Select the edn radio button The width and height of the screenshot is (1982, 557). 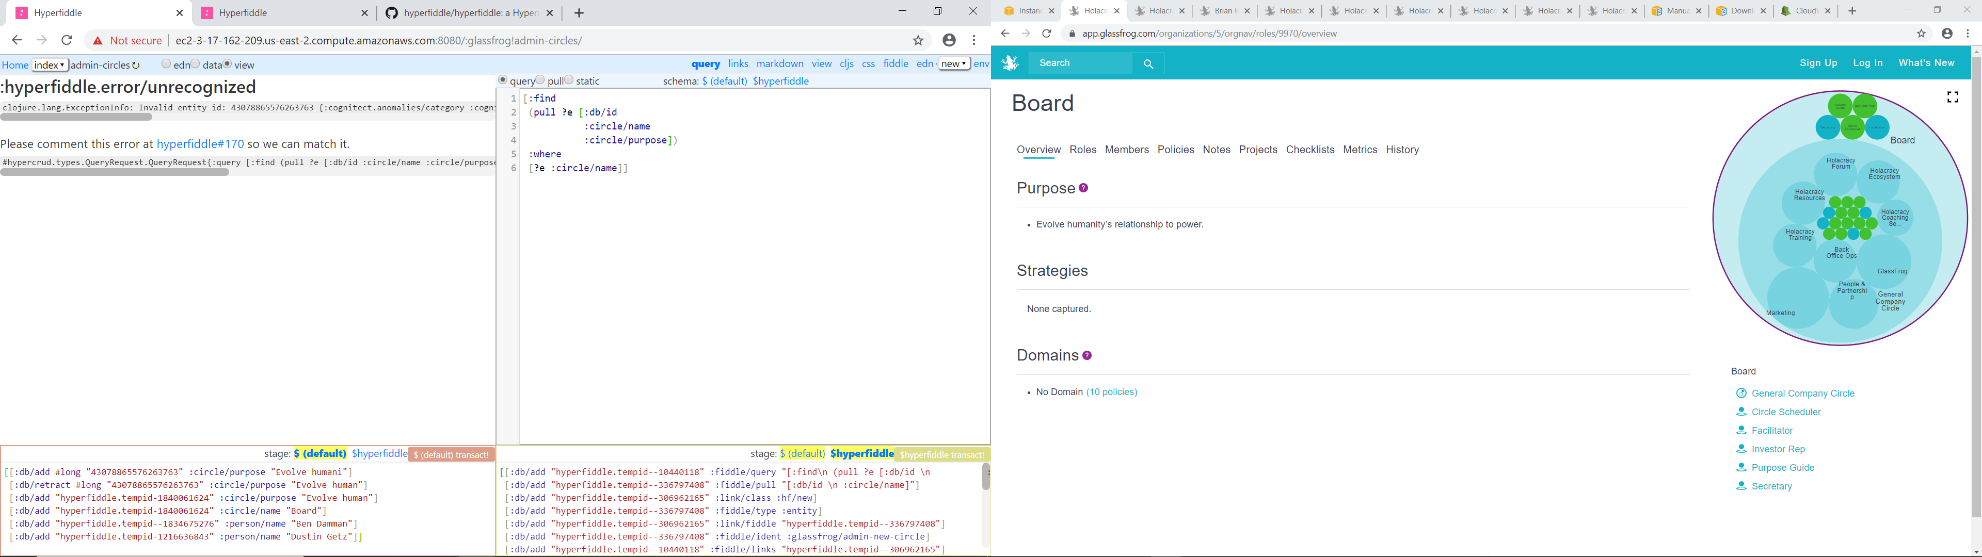pos(166,64)
